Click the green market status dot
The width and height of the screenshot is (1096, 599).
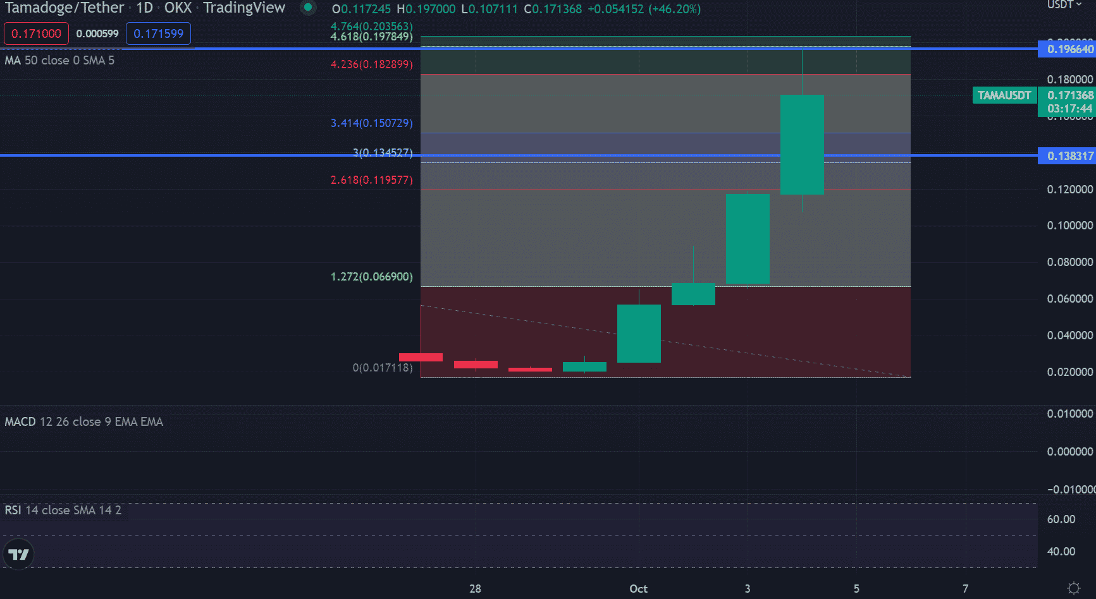307,8
